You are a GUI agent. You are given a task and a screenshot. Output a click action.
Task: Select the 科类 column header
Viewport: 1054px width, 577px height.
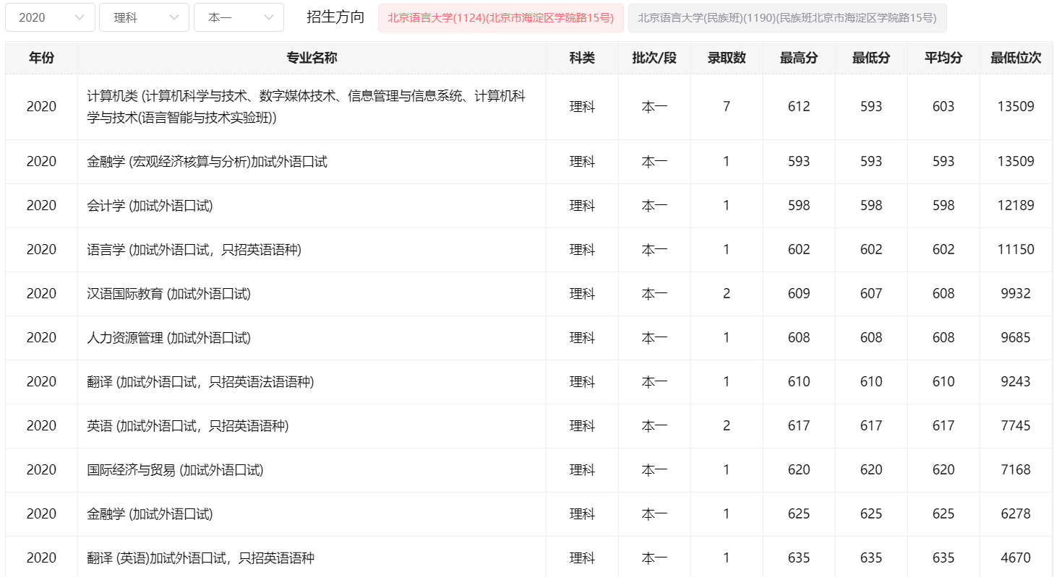click(x=582, y=58)
